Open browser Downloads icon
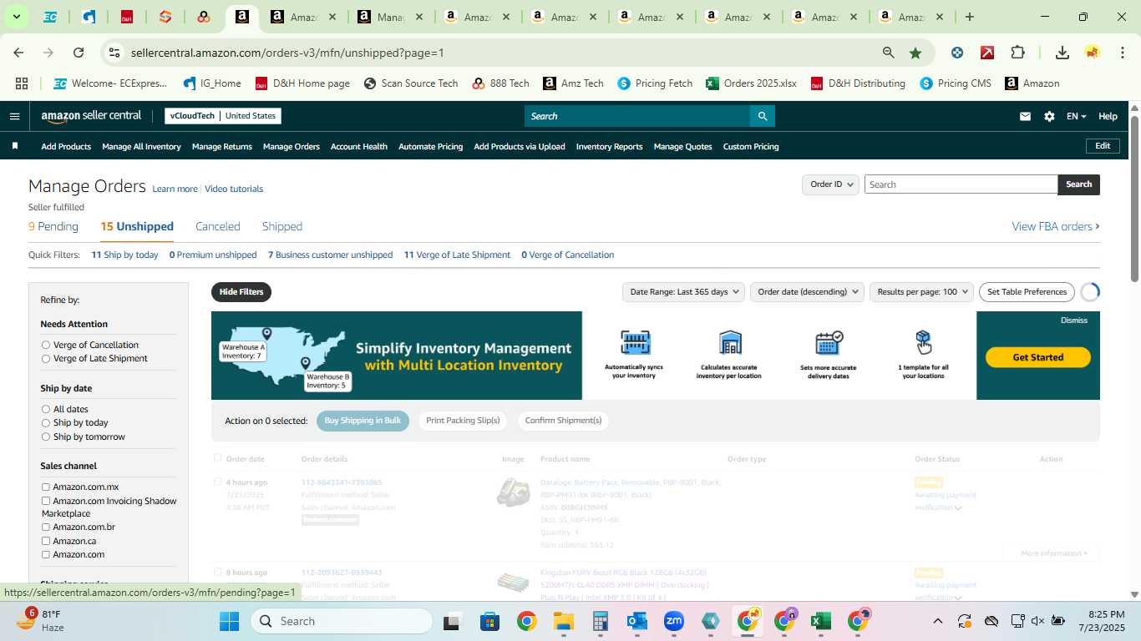The height and width of the screenshot is (641, 1141). pos(1062,53)
